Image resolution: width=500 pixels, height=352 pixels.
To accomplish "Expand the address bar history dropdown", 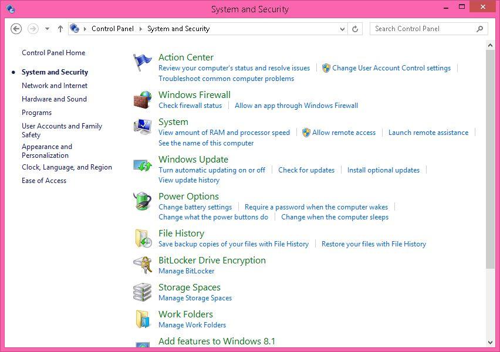I will point(342,29).
